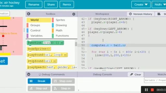
Task: Stop the screen recording with the red square
Action: pos(152,90)
